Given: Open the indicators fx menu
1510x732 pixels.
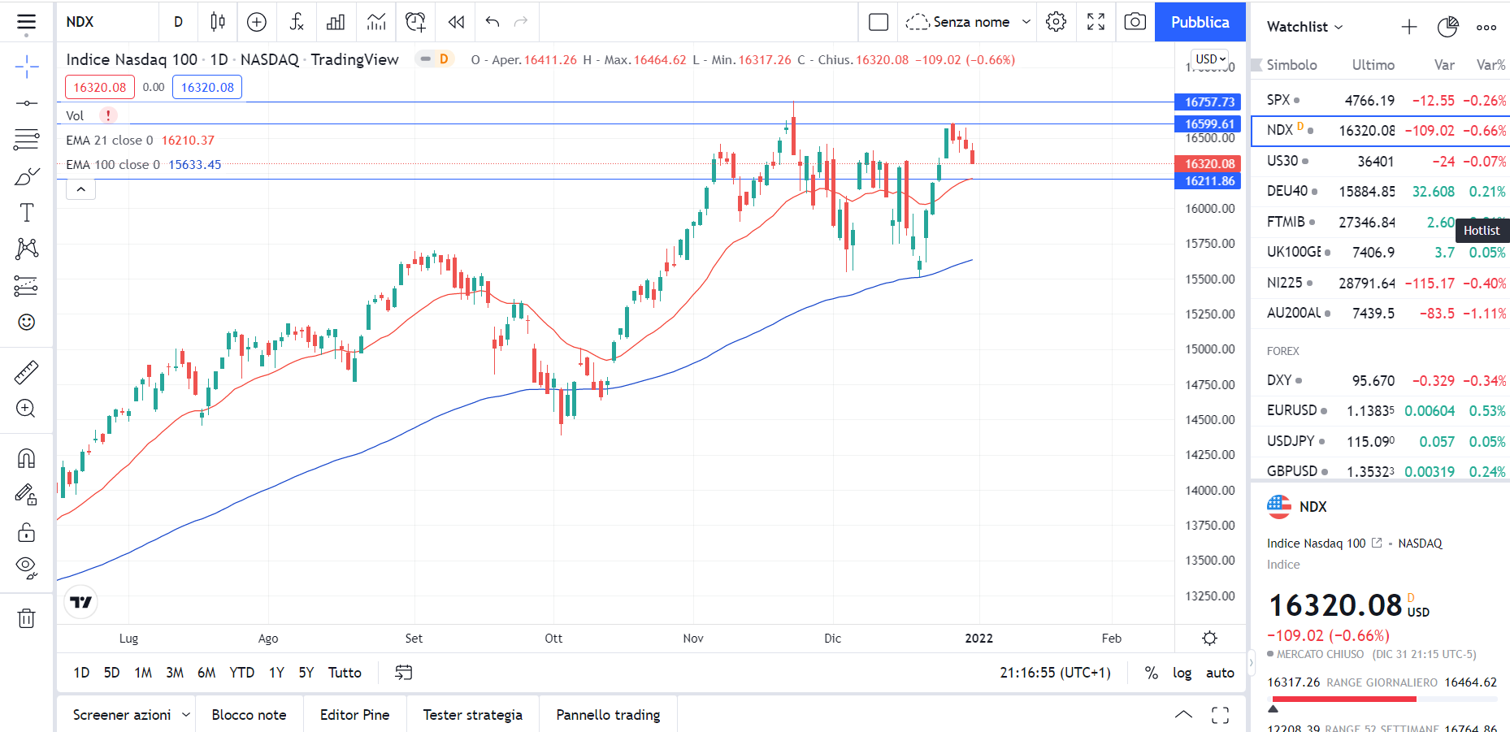Looking at the screenshot, I should click(x=297, y=22).
